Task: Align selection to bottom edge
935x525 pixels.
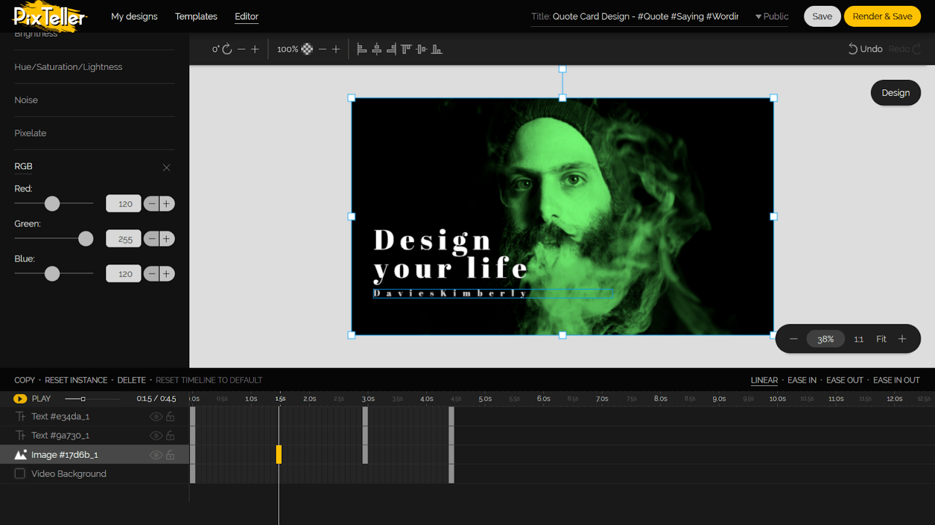Action: [x=437, y=50]
